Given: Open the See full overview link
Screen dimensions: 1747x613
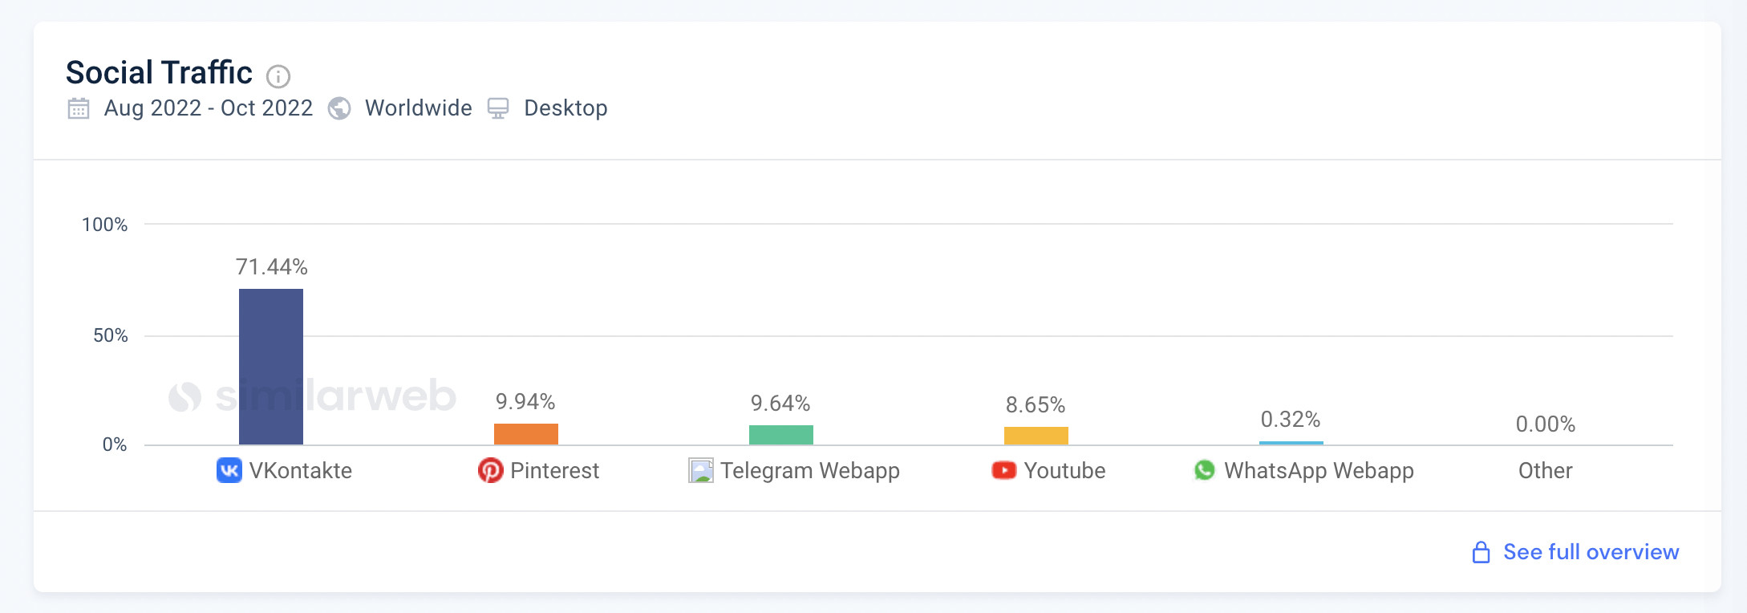Looking at the screenshot, I should point(1591,552).
